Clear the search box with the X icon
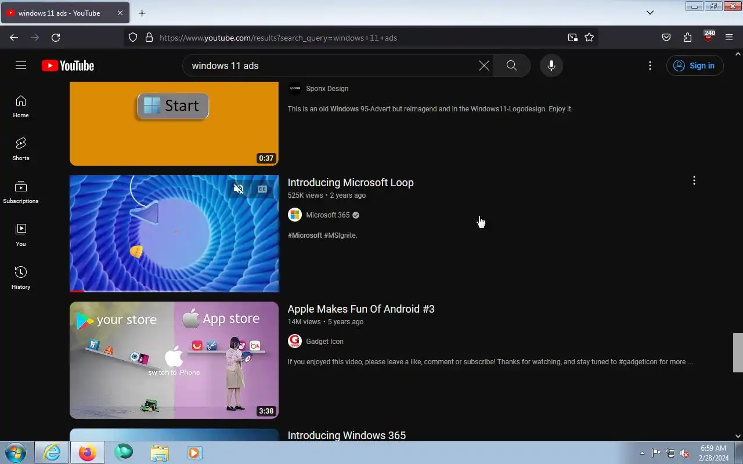Viewport: 743px width, 464px height. (484, 66)
